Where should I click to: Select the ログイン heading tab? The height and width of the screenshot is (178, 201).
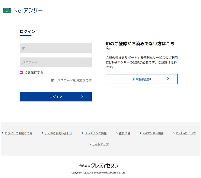pos(27,31)
